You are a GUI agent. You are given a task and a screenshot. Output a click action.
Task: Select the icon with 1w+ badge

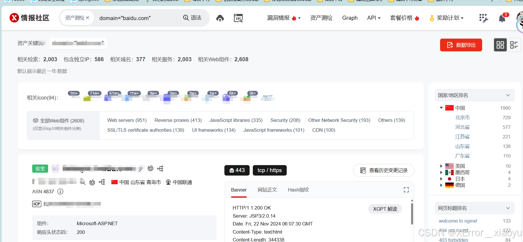pos(211,97)
